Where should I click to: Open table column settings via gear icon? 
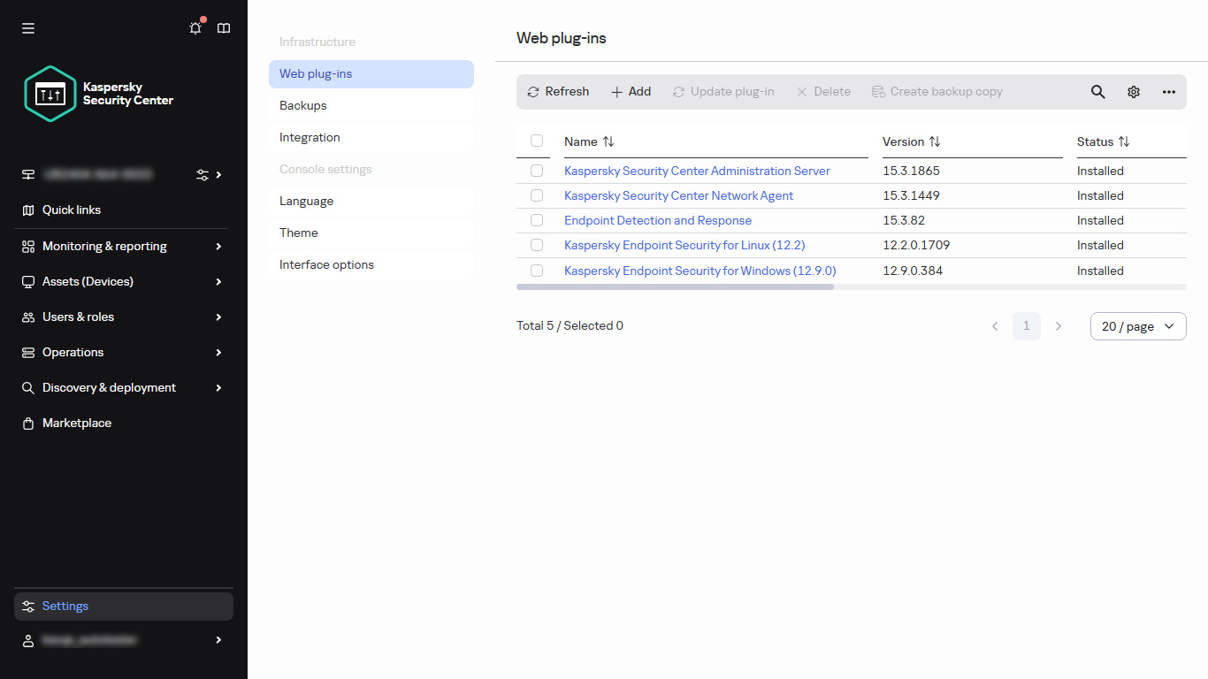coord(1134,91)
